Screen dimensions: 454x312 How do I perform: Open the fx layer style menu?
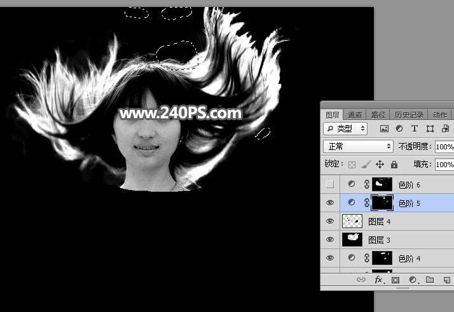pos(378,280)
